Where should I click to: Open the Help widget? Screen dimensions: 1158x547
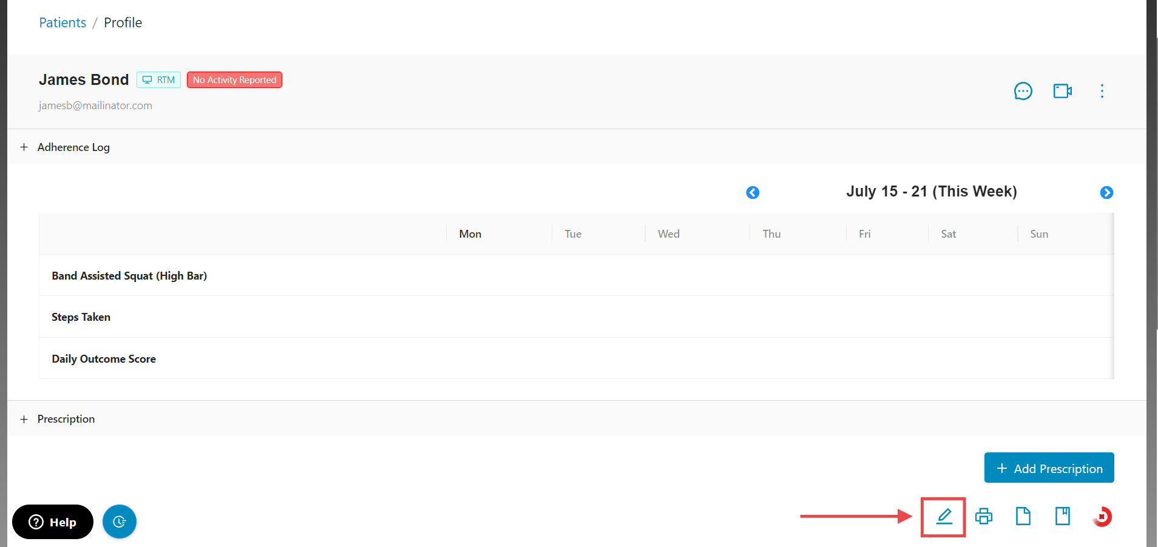coord(53,522)
